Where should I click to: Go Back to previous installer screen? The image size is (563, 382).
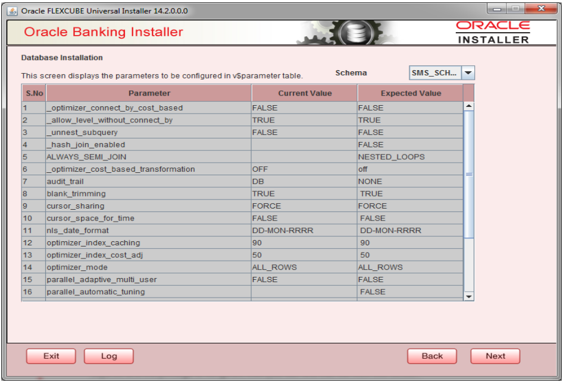click(x=432, y=356)
